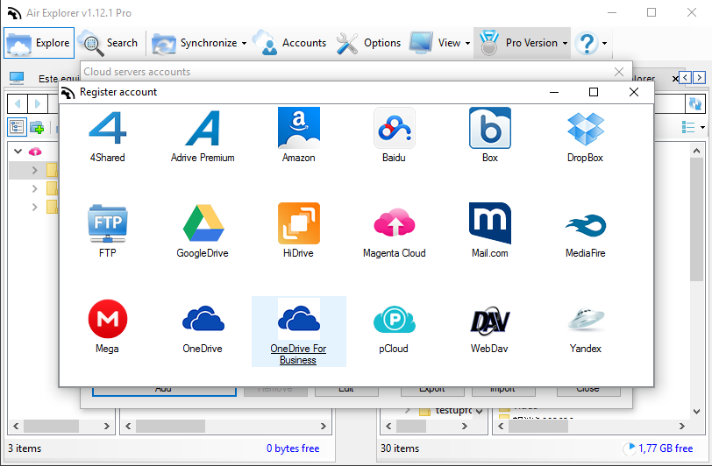This screenshot has width=712, height=466.
Task: Click the left file list horizontal scrollbar
Action: (x=170, y=426)
